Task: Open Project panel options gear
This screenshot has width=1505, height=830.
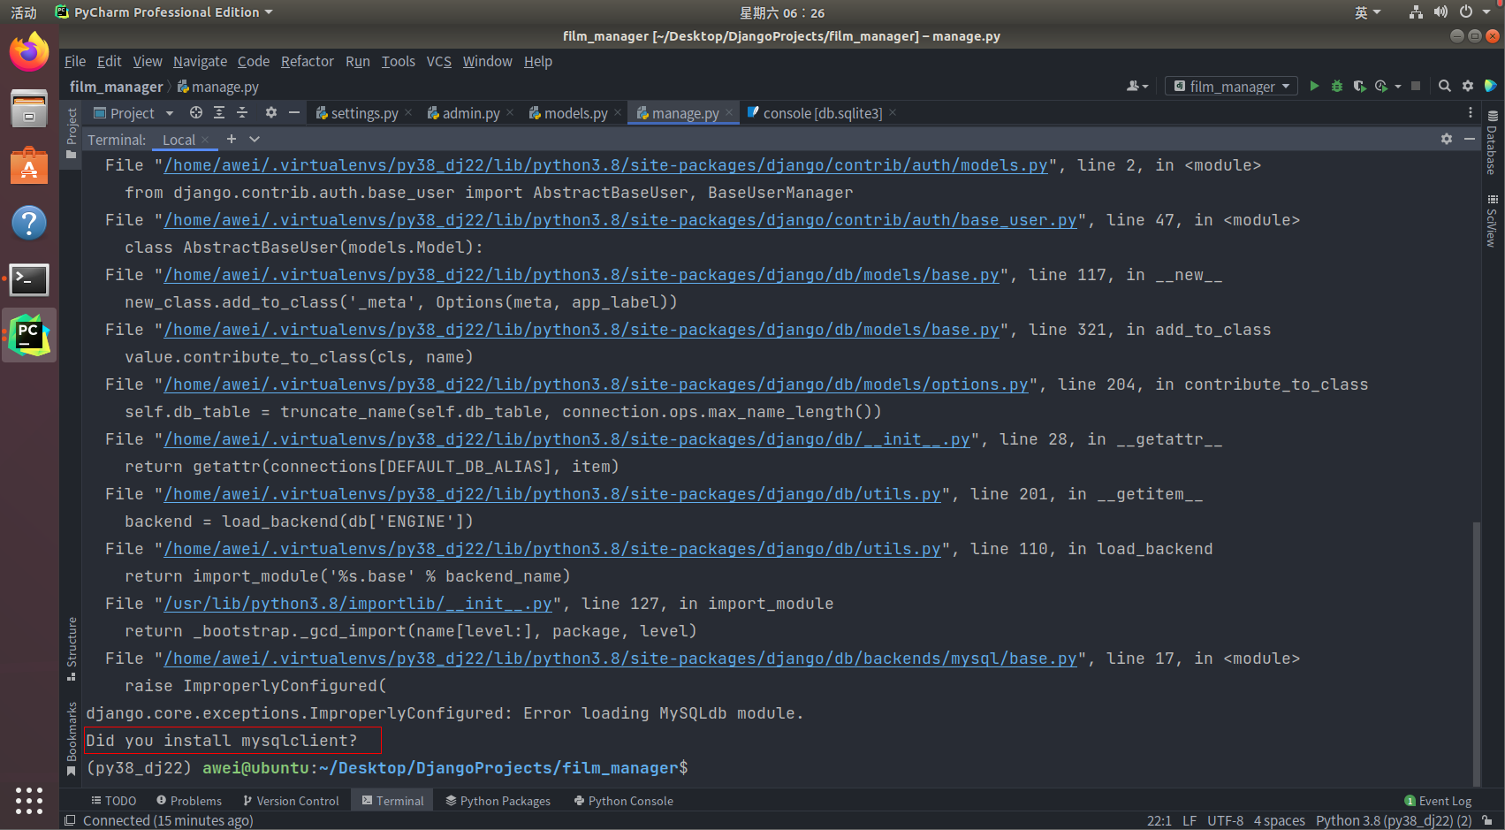Action: (271, 112)
